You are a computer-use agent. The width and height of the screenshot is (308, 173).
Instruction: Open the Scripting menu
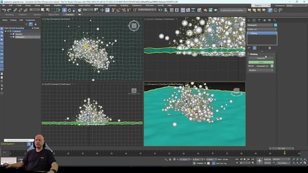pos(124,5)
